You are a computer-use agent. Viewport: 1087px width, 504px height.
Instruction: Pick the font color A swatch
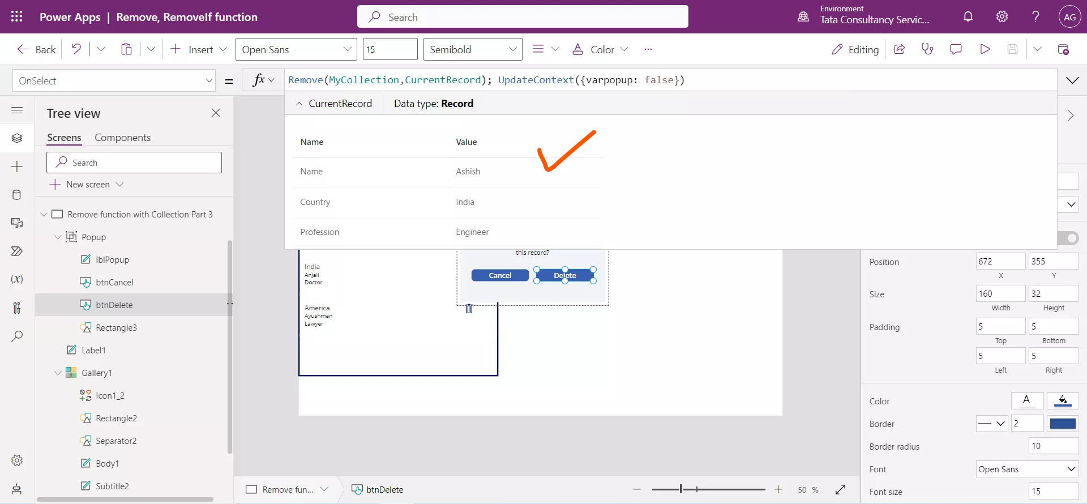(1027, 400)
